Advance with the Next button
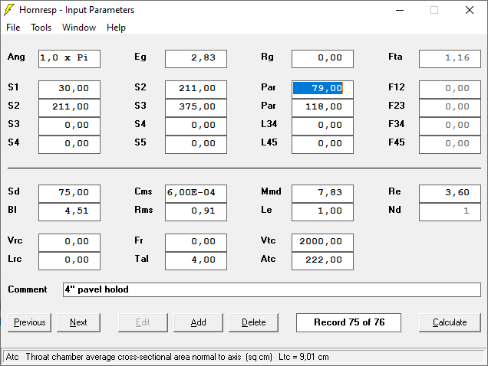This screenshot has height=366, width=488. point(79,322)
